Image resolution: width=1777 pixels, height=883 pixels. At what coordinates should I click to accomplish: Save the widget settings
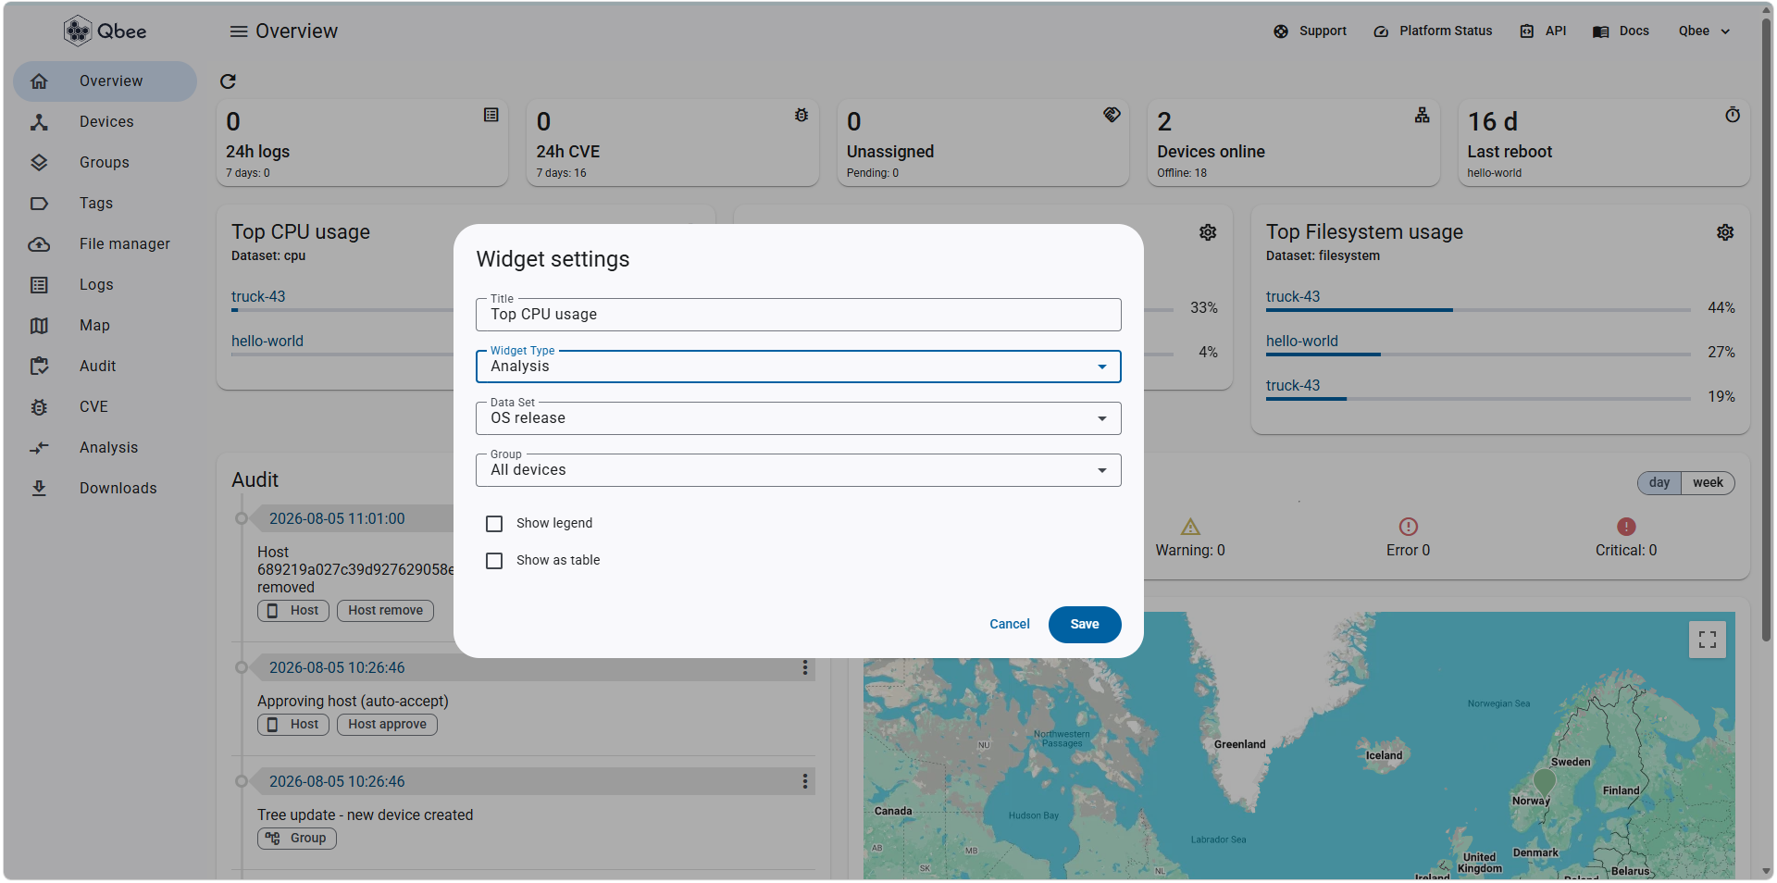[1085, 625]
